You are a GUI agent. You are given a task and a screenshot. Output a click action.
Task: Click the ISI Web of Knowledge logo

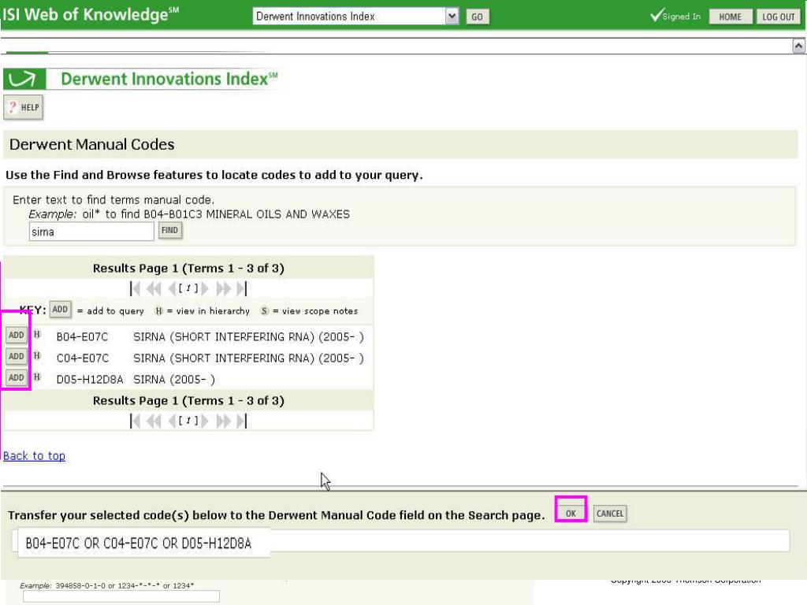point(91,14)
